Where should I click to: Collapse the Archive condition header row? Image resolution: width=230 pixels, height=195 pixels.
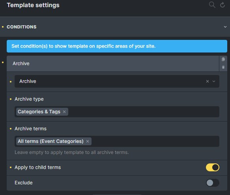[x=113, y=64]
